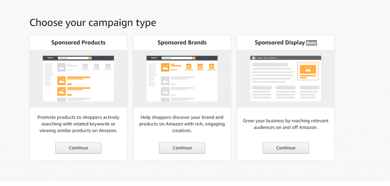Click orange display ad image icon in Sponsored Display preview
The width and height of the screenshot is (390, 186).
(308, 69)
